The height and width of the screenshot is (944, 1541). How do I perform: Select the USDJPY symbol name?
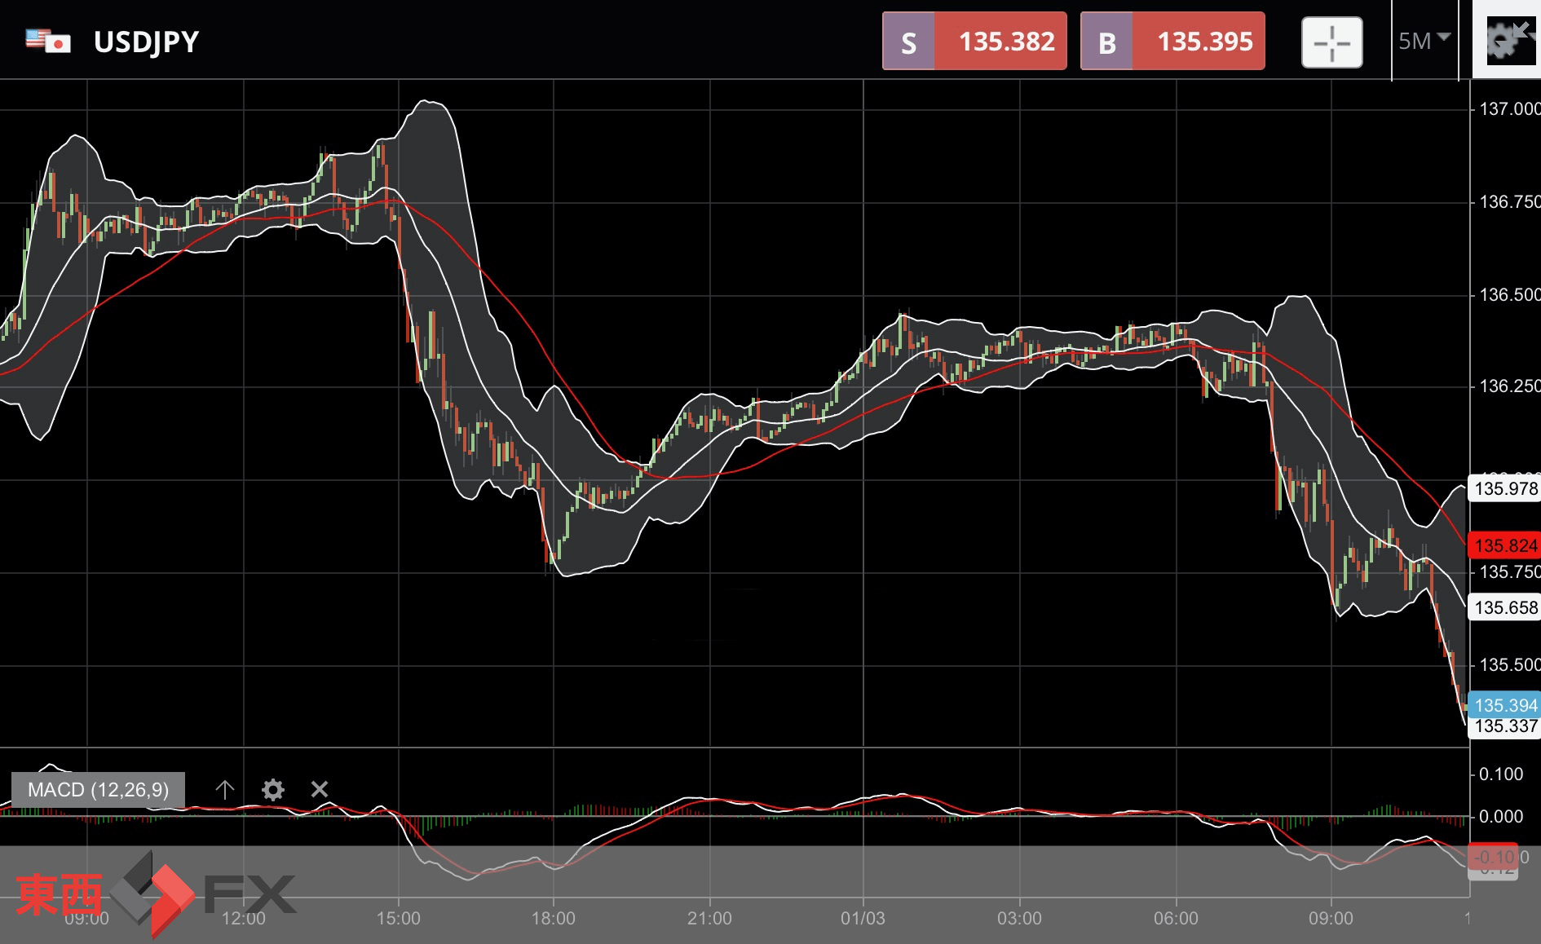(147, 42)
